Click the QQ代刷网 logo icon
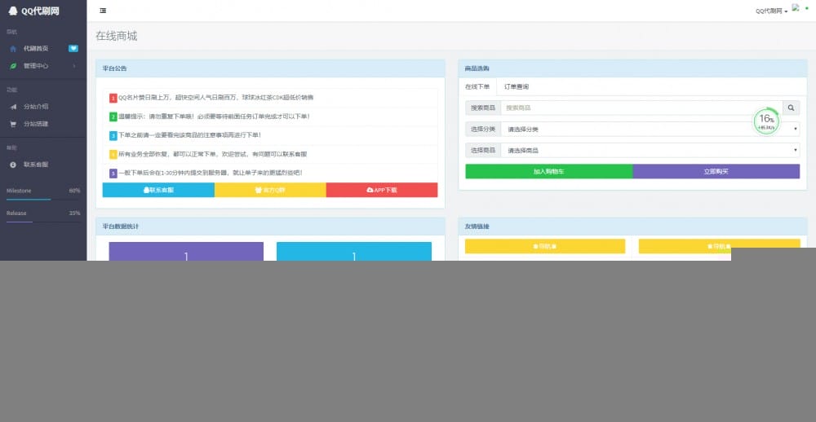 [13, 11]
